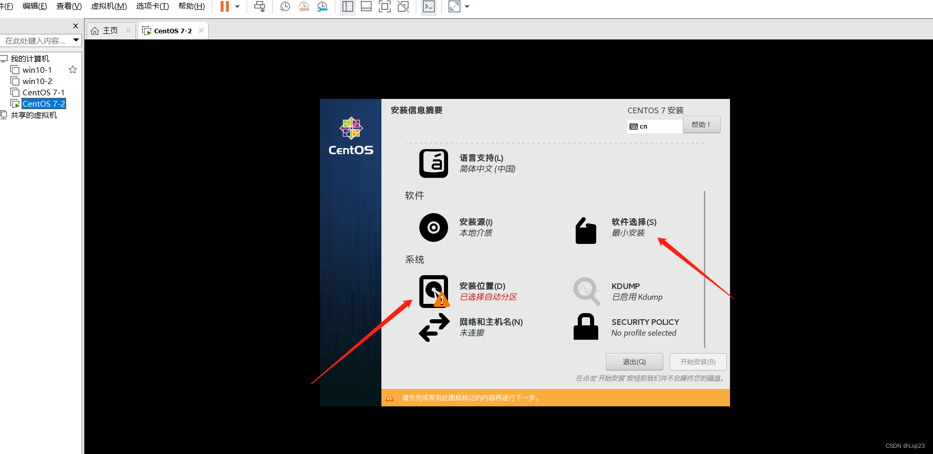The height and width of the screenshot is (454, 933).
Task: Open the library search dropdown arrow
Action: [76, 40]
